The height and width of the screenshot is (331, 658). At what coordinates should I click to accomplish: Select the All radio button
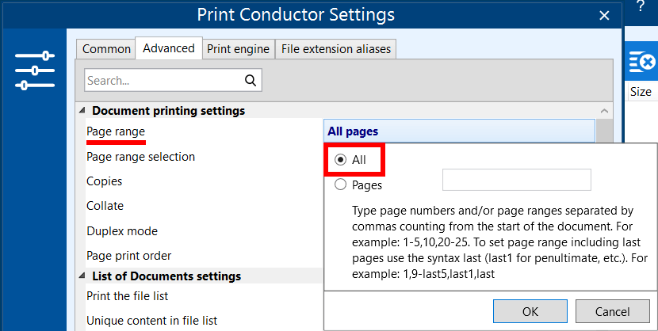pos(340,160)
